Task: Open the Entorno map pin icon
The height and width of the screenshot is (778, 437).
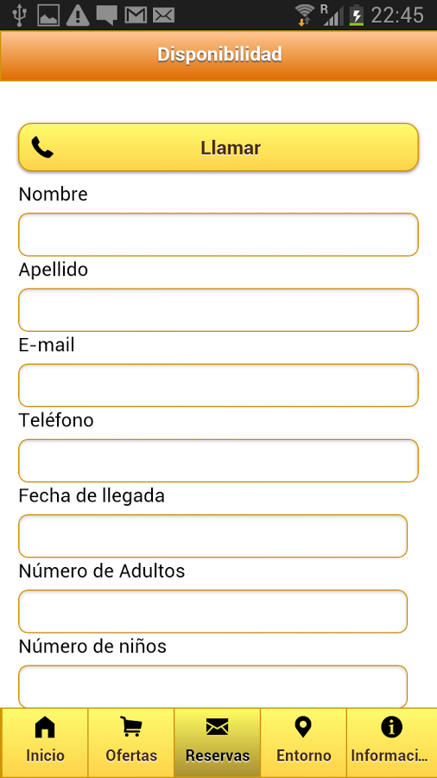Action: (x=303, y=727)
